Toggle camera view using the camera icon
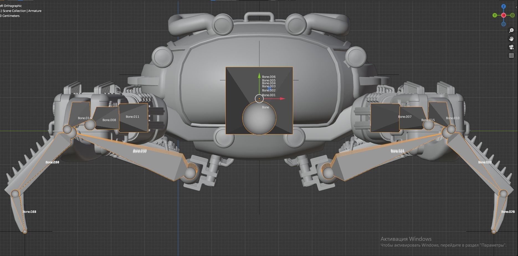The height and width of the screenshot is (256, 518). point(511,47)
